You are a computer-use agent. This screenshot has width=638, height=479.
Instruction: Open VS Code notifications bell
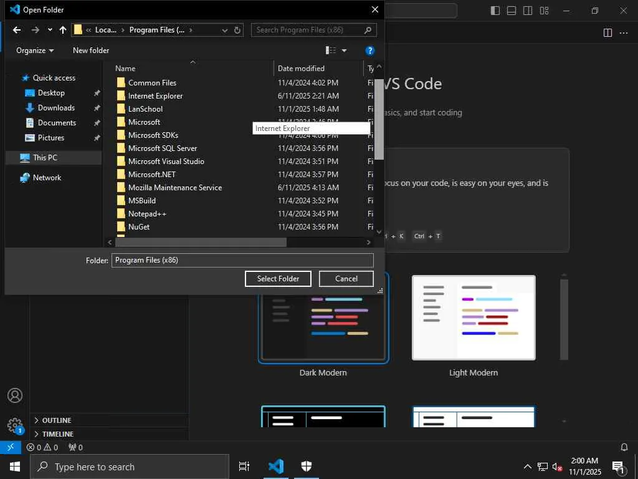click(x=624, y=447)
